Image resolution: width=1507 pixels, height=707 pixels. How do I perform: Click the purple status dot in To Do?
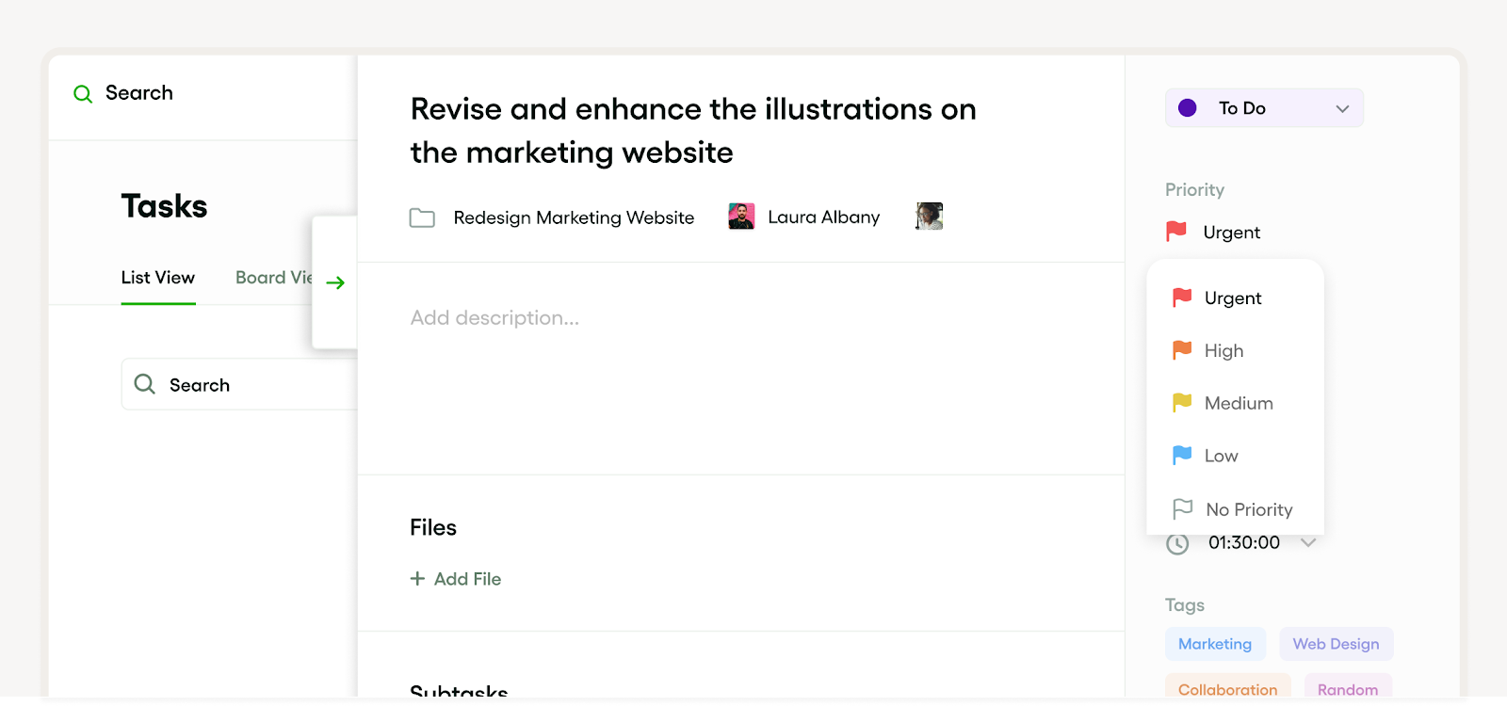[1188, 108]
